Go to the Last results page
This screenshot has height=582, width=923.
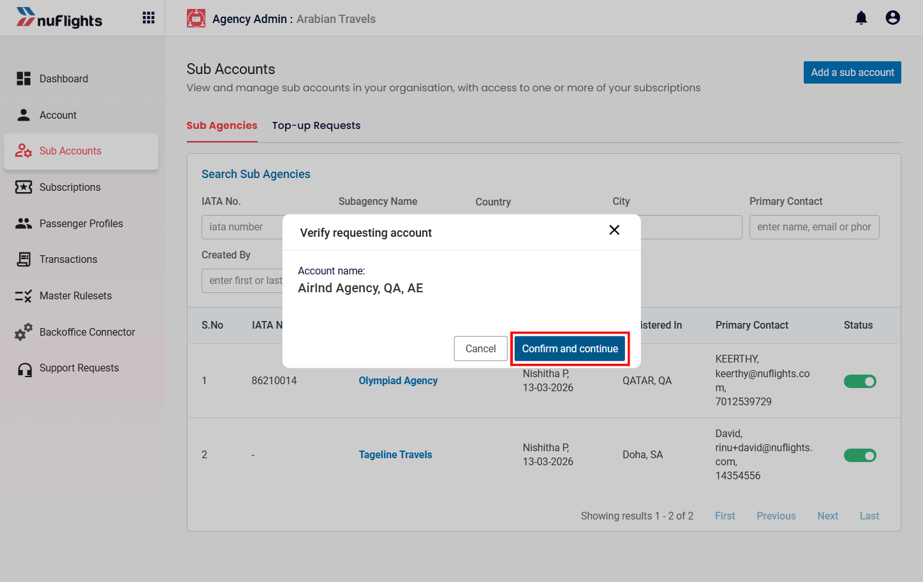869,516
